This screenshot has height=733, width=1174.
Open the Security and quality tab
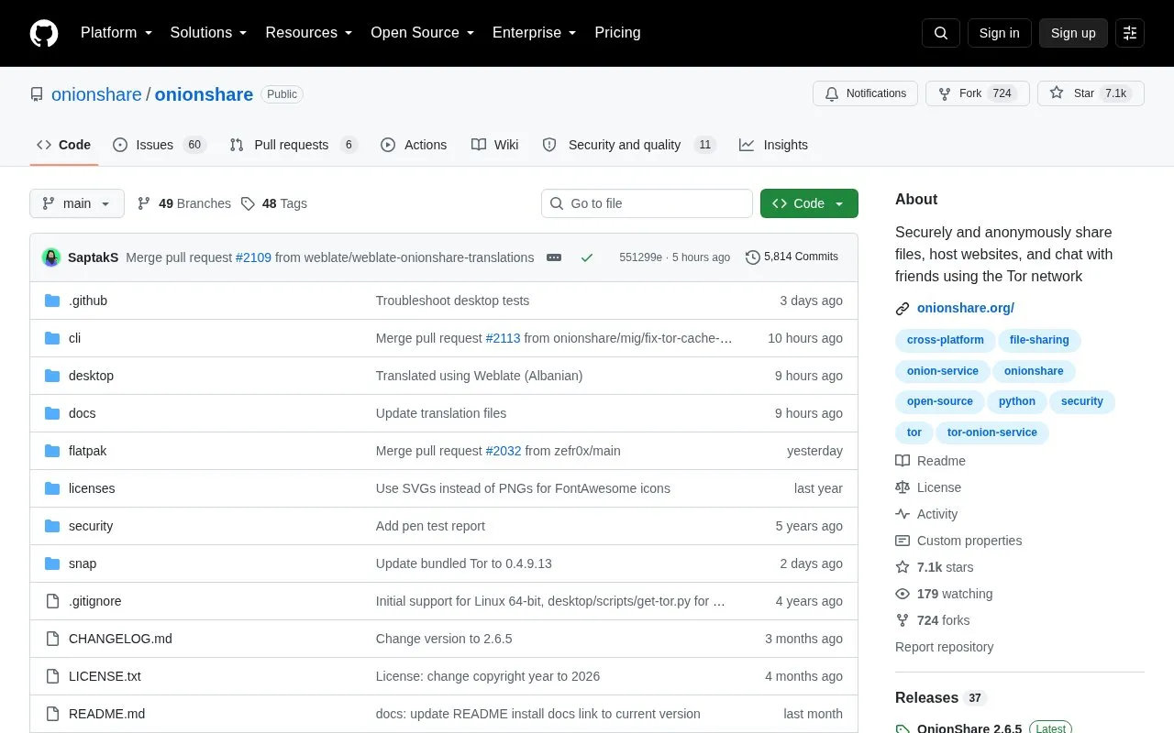(x=628, y=145)
